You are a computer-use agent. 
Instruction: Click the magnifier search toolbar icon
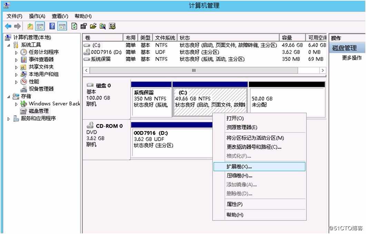click(102, 26)
